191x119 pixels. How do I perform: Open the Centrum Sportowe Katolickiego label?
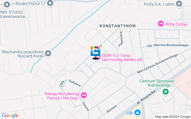click(x=157, y=83)
